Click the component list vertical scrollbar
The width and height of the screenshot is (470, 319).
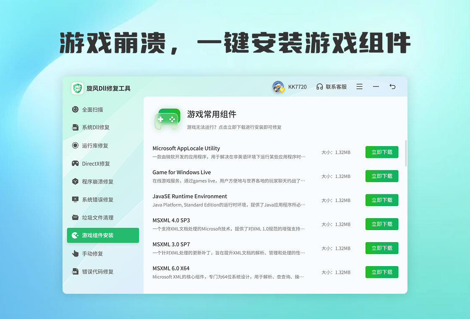point(406,153)
